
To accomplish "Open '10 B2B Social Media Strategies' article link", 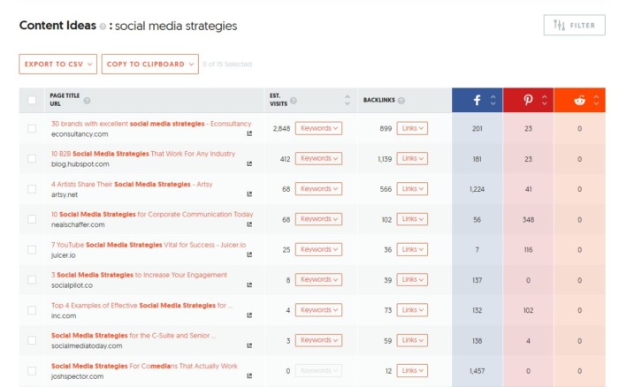I will pyautogui.click(x=143, y=154).
